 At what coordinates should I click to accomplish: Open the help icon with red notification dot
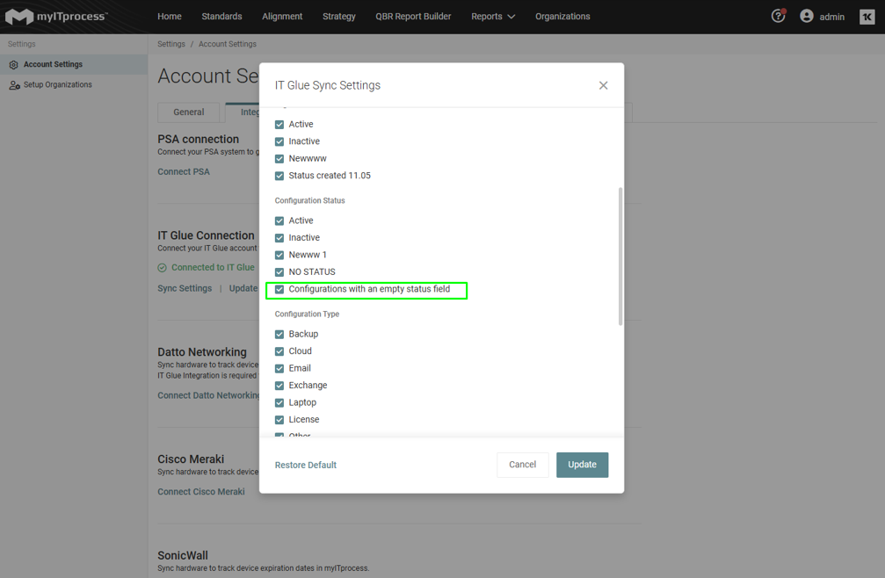[779, 16]
